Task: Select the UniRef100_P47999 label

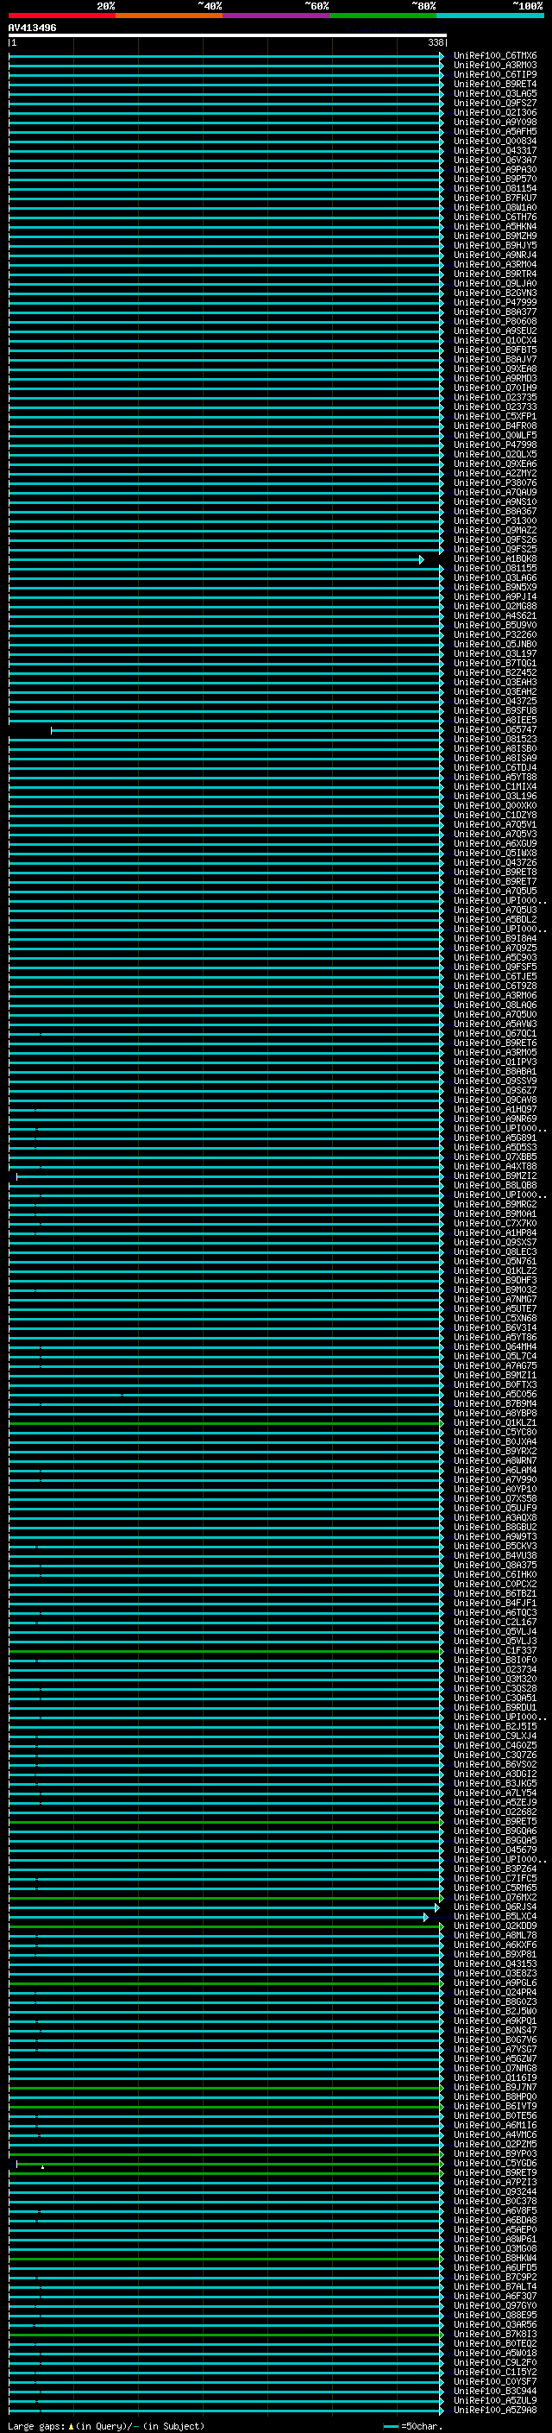Action: click(495, 302)
